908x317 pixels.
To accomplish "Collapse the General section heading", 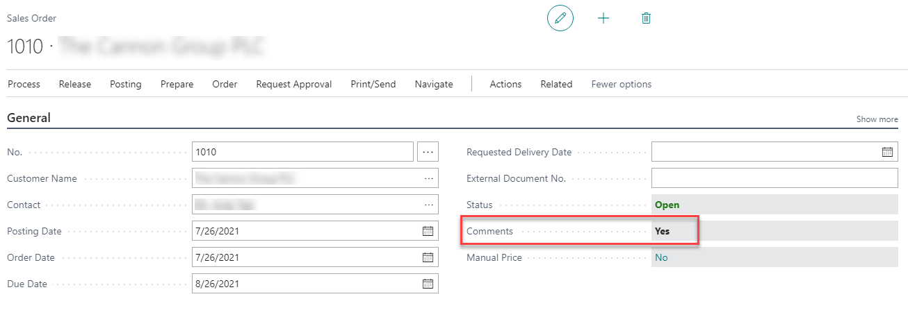I will pos(29,118).
